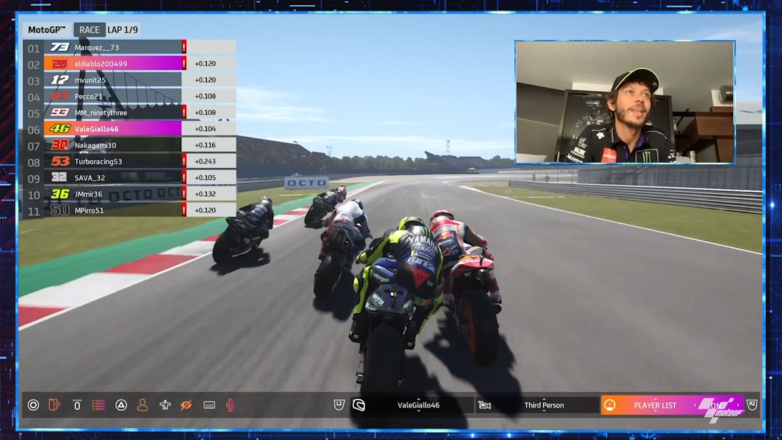The width and height of the screenshot is (782, 440).
Task: Select JMmir36 in the standings
Action: click(x=130, y=194)
